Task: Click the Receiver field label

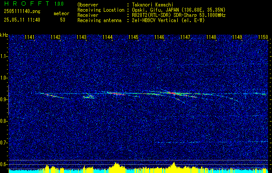Action: coord(88,15)
